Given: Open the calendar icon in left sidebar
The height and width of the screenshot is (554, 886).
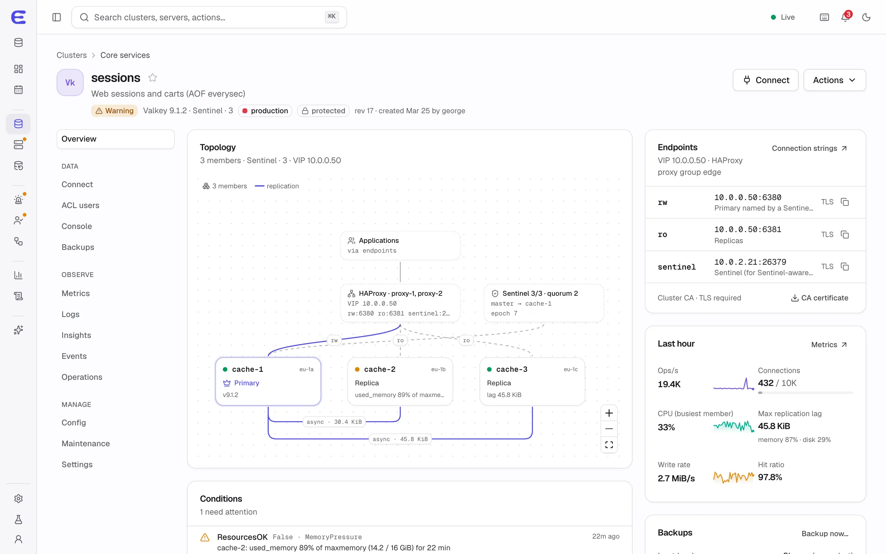Looking at the screenshot, I should coord(18,90).
